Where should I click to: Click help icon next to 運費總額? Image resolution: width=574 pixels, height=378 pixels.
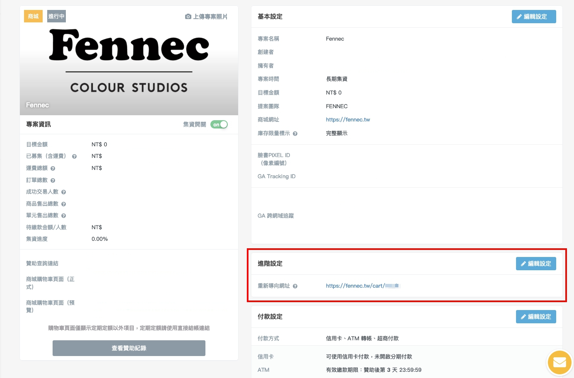pos(53,168)
